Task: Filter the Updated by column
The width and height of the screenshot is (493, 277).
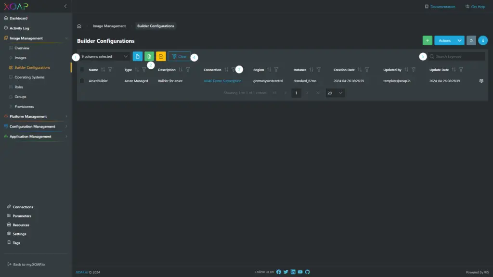Action: click(x=414, y=70)
